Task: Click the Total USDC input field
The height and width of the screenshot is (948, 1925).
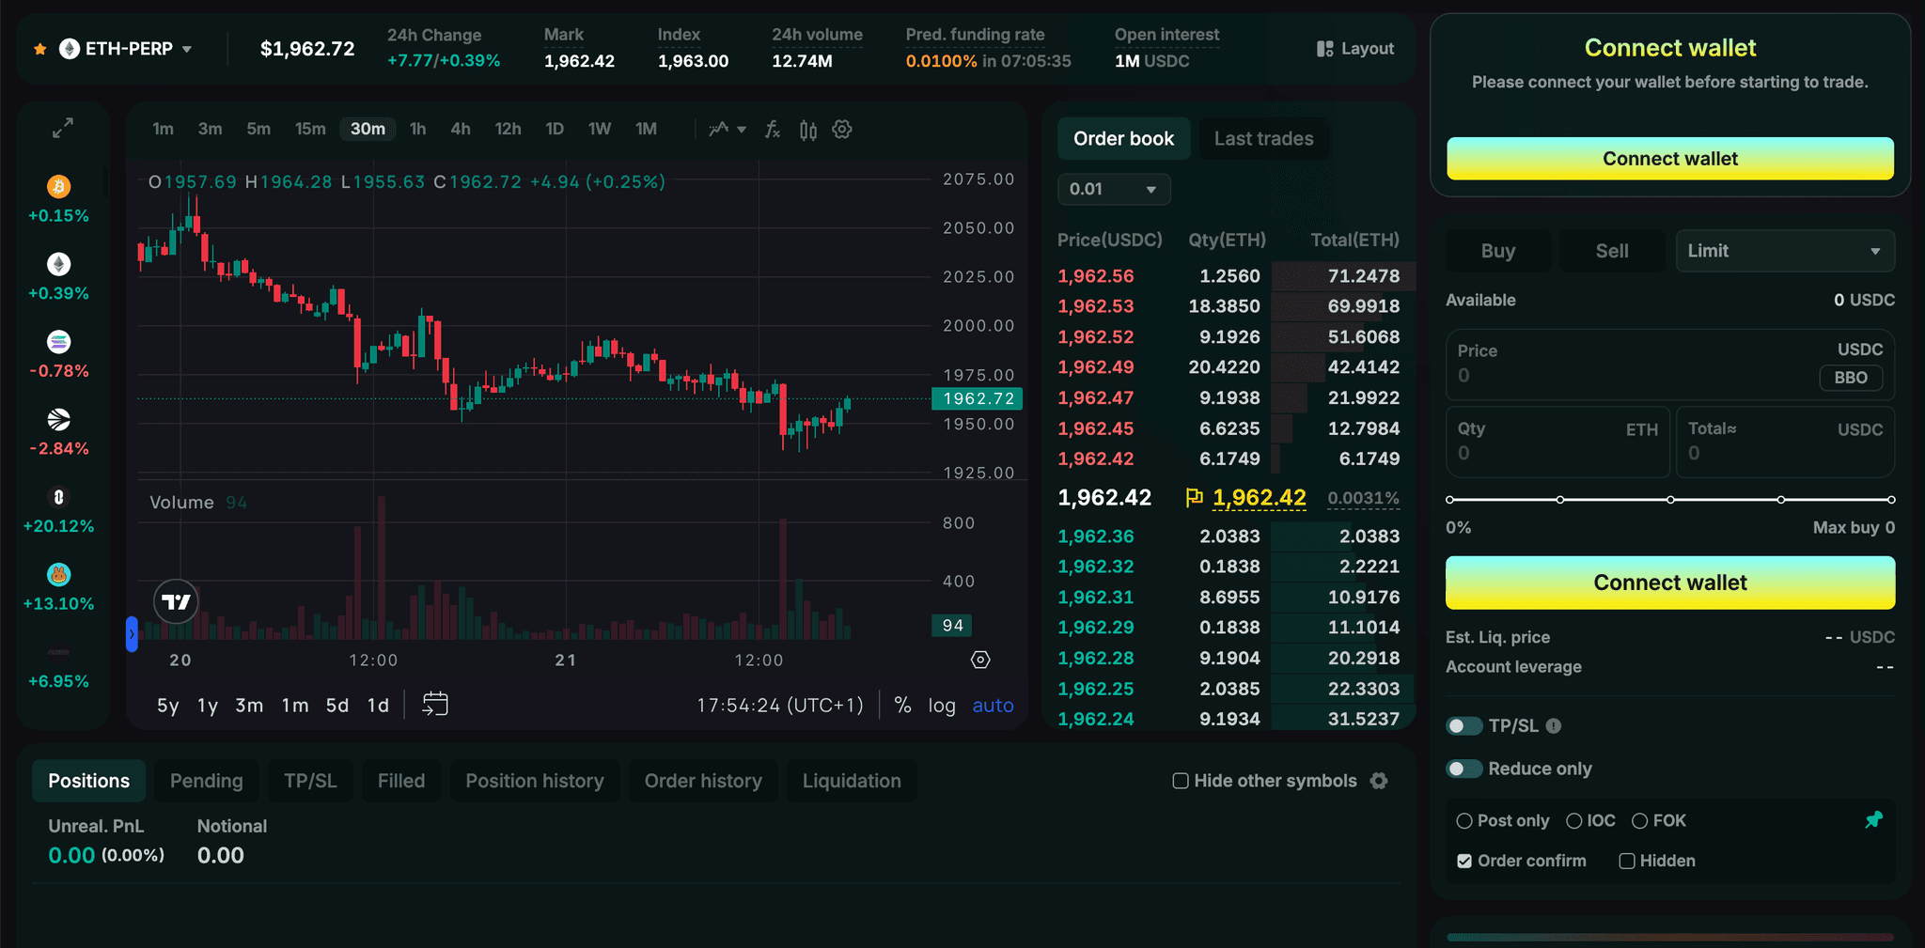Action: tap(1785, 442)
